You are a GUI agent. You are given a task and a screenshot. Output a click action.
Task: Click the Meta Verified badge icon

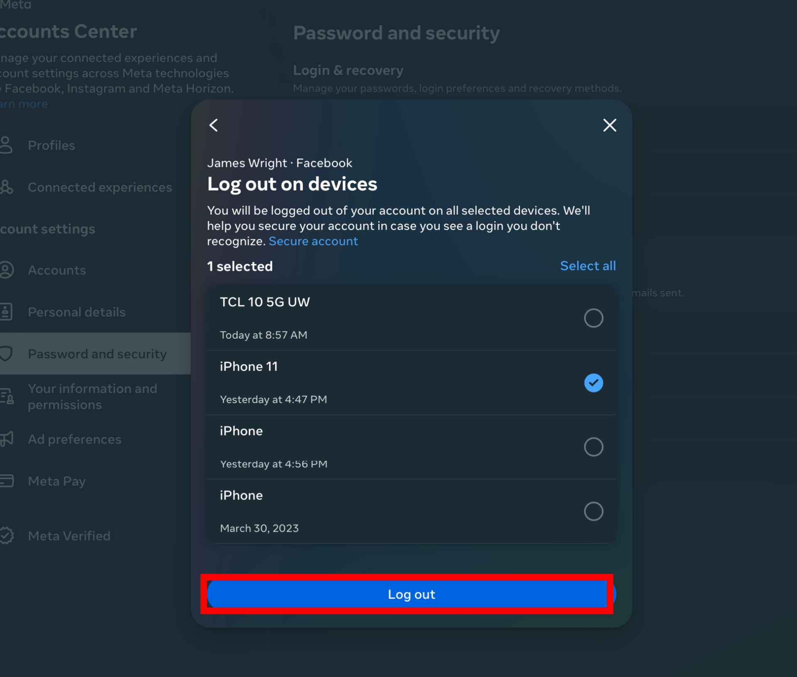pyautogui.click(x=7, y=535)
